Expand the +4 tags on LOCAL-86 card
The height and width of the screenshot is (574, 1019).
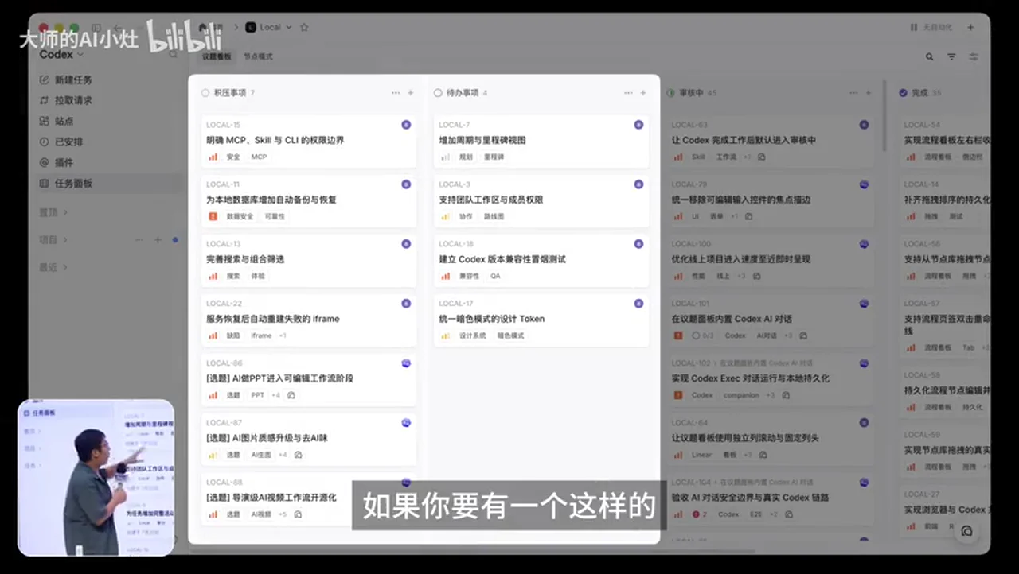click(275, 395)
